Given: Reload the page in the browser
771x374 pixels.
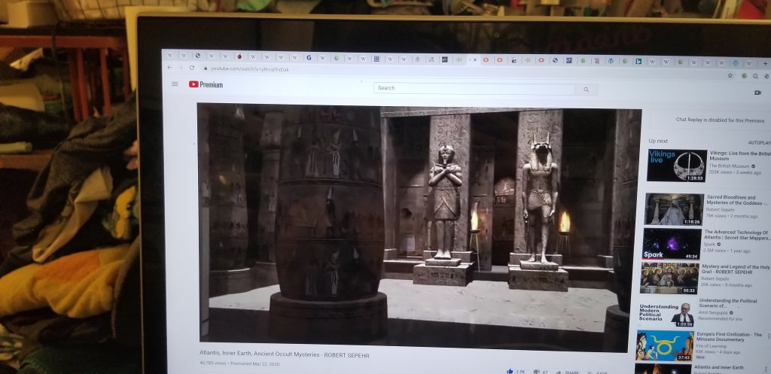Looking at the screenshot, I should click(191, 68).
